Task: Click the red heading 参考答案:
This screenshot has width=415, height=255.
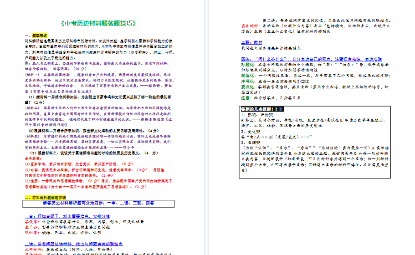Action: coord(33,159)
